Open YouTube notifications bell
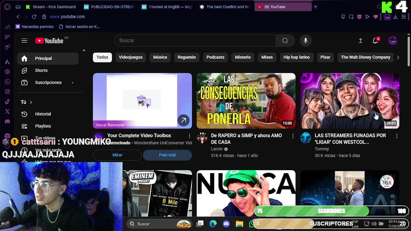The image size is (411, 231). point(375,40)
